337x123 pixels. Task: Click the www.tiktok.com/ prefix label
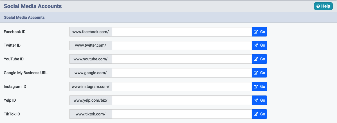click(91, 114)
